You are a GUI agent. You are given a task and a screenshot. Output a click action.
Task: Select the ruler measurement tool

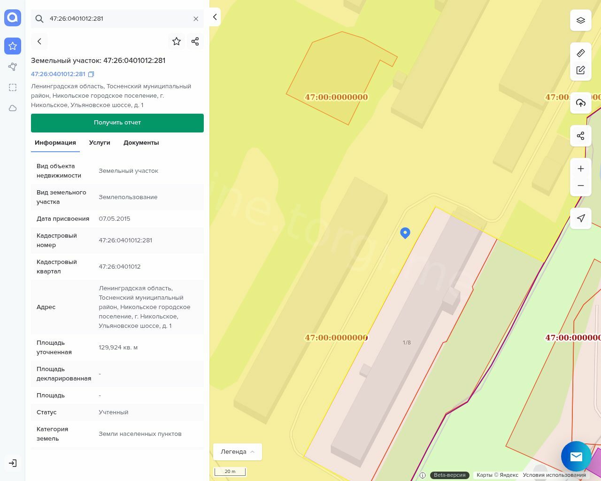click(581, 53)
